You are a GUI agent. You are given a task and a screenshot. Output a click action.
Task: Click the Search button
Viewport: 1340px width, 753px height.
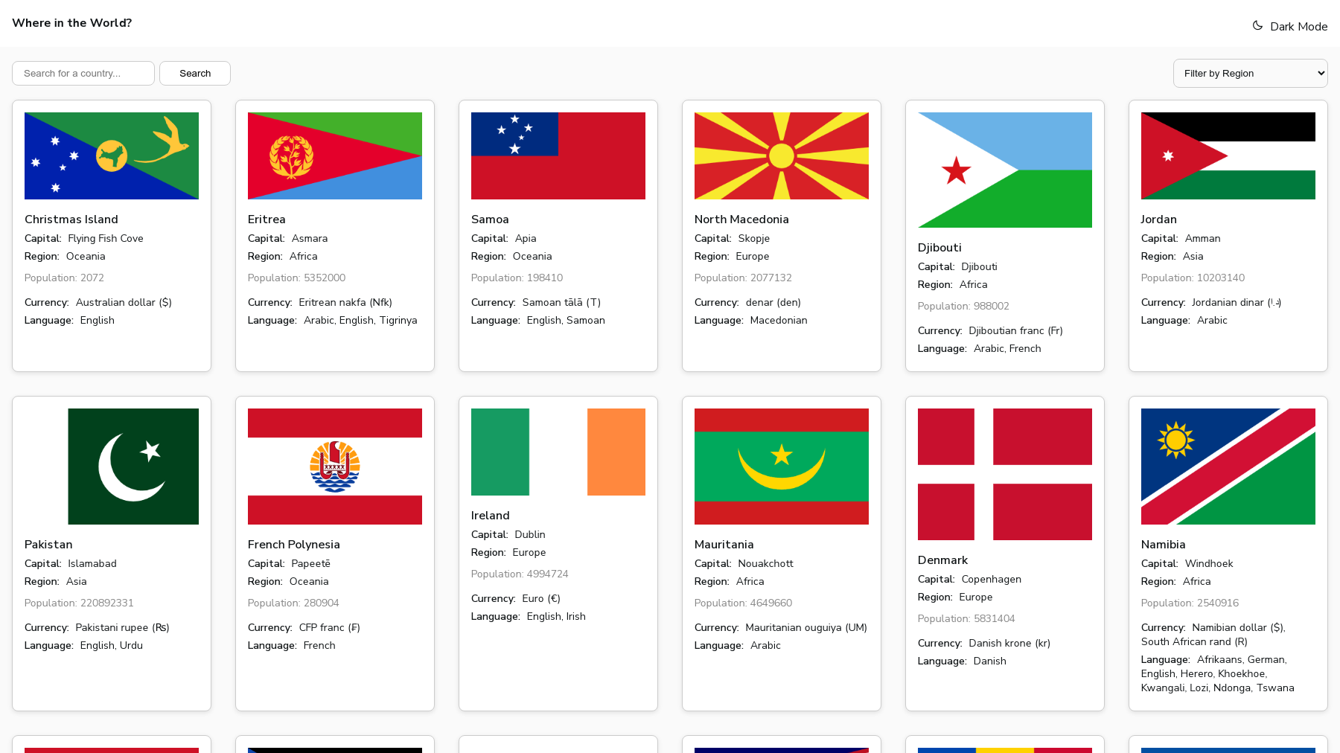[x=195, y=73]
